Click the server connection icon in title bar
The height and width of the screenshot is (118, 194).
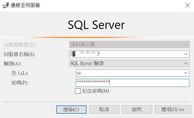point(6,5)
